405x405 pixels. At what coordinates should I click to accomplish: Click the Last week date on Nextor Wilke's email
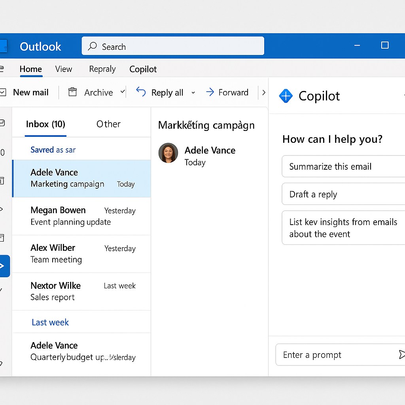pyautogui.click(x=119, y=286)
